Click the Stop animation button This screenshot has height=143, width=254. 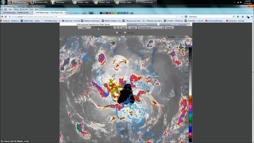[85, 28]
